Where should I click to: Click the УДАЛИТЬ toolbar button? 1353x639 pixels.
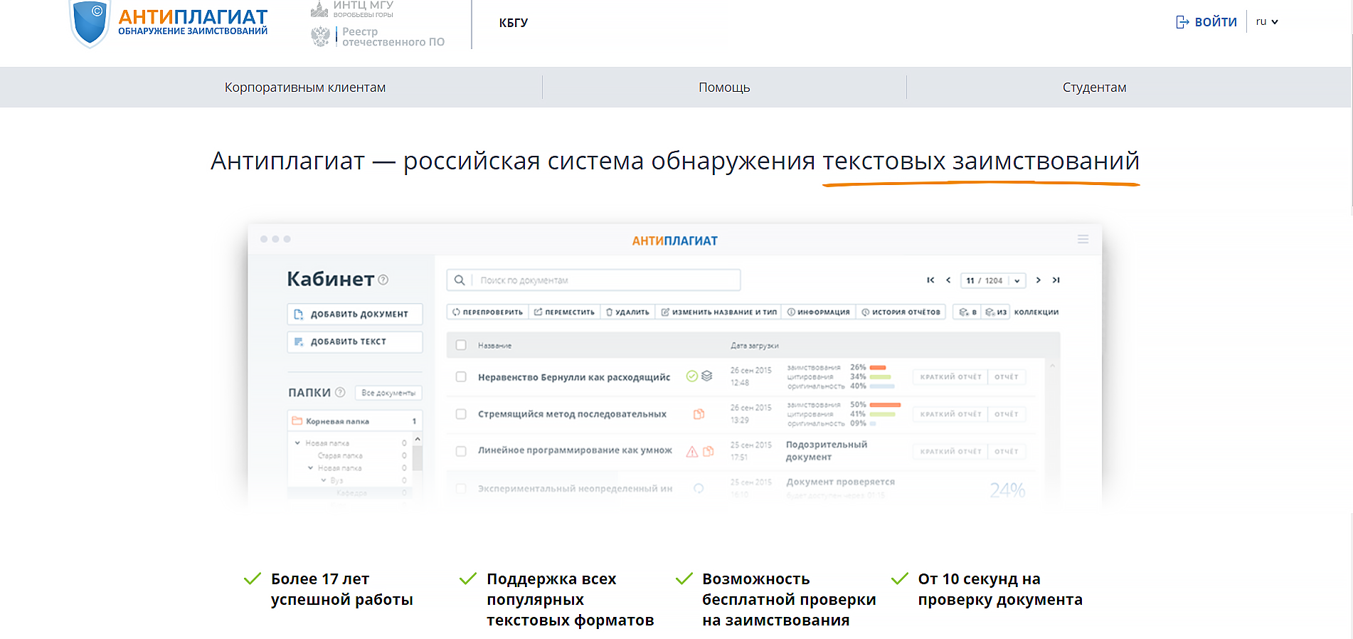(627, 312)
